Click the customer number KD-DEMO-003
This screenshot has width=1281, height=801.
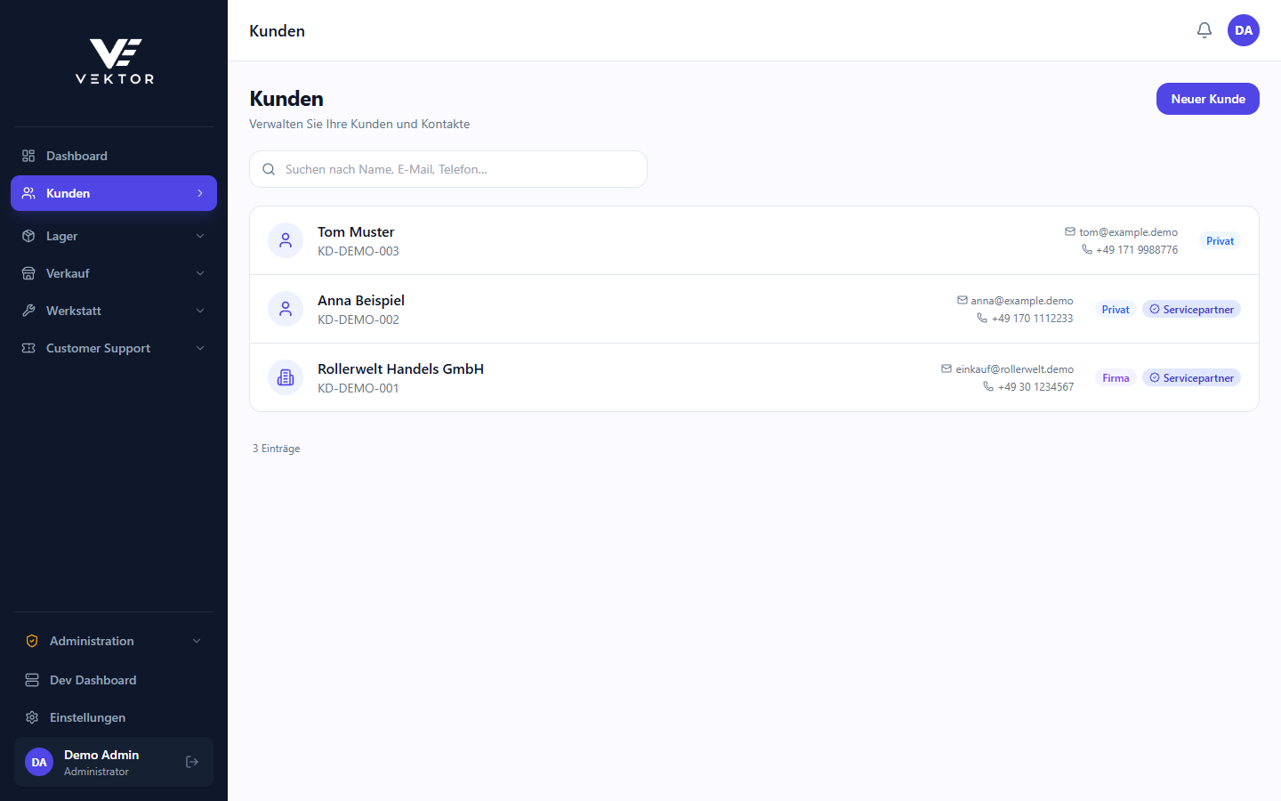click(359, 251)
